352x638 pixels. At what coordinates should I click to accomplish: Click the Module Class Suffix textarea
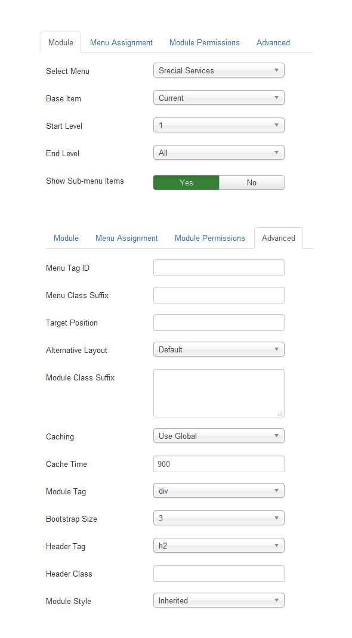(218, 393)
